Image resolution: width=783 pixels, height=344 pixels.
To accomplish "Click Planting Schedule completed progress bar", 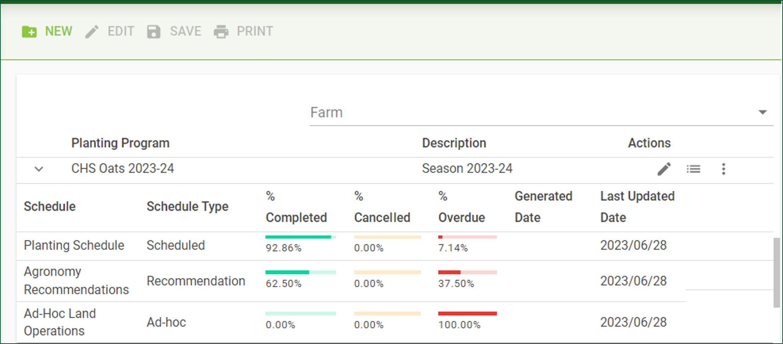I will pos(300,237).
